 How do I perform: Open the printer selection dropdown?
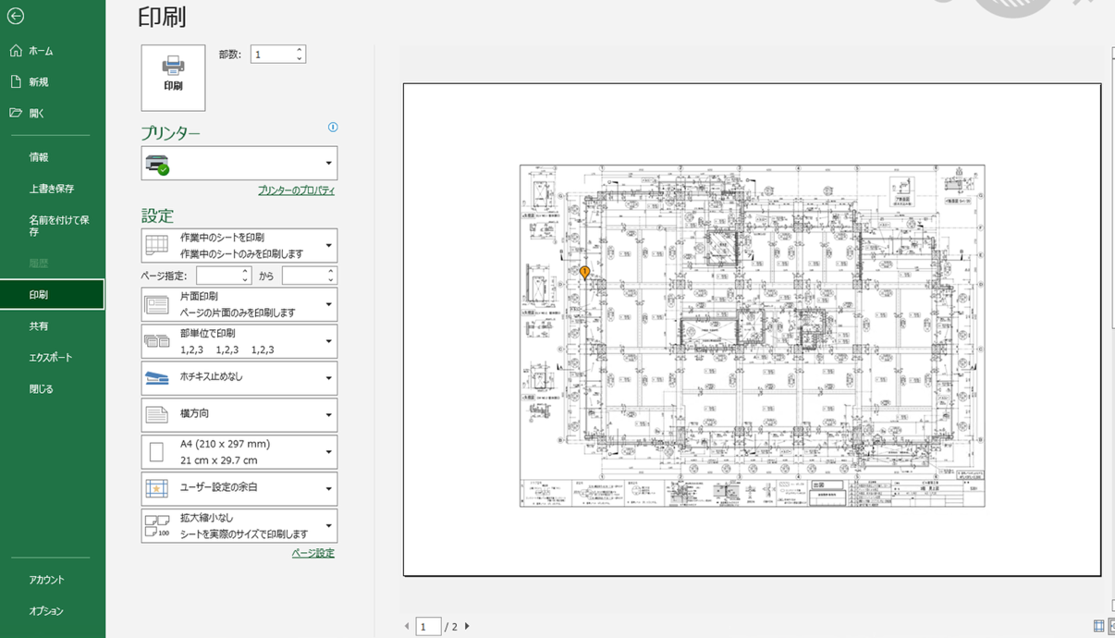pyautogui.click(x=239, y=164)
